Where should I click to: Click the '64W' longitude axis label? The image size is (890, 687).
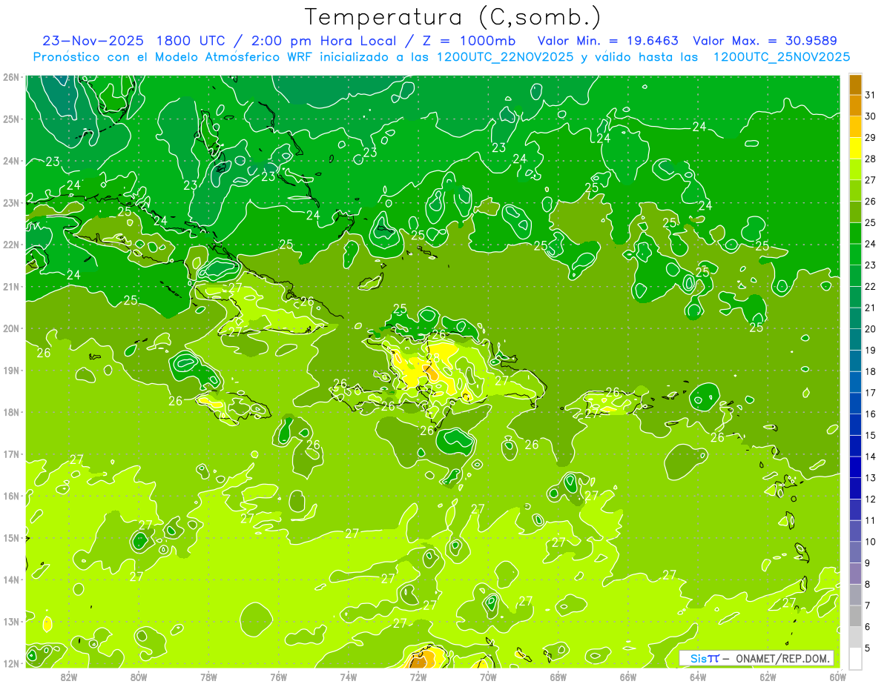pos(698,677)
